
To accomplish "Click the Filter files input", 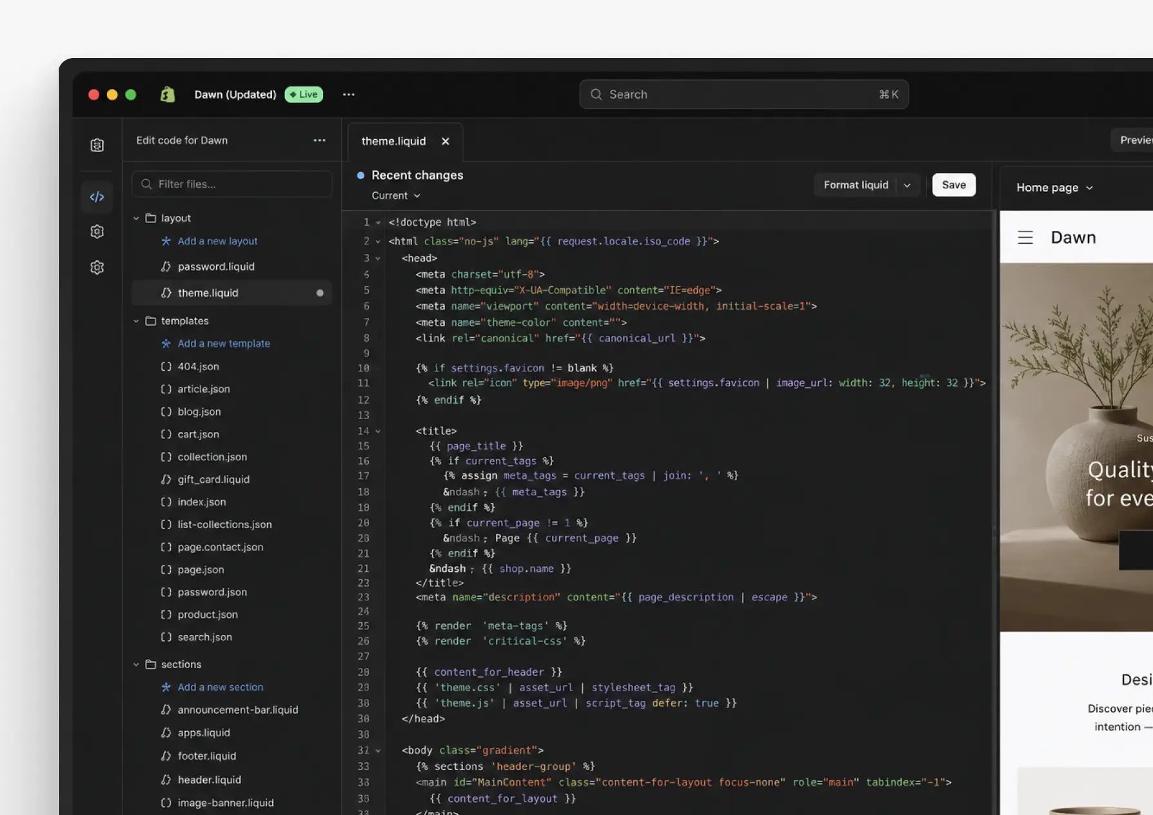I will 232,184.
